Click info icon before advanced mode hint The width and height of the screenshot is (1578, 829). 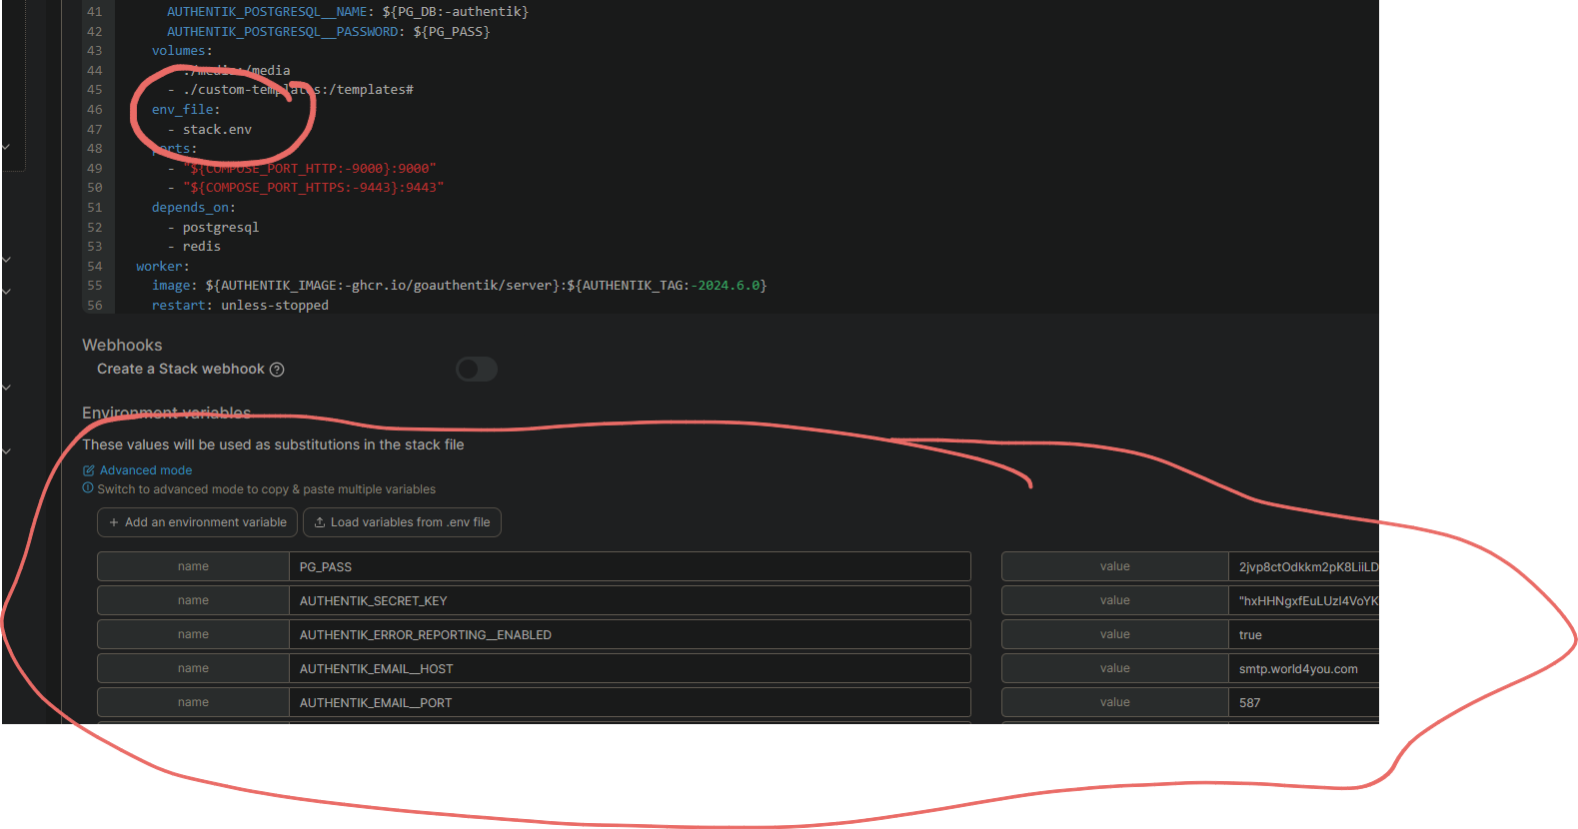click(88, 488)
